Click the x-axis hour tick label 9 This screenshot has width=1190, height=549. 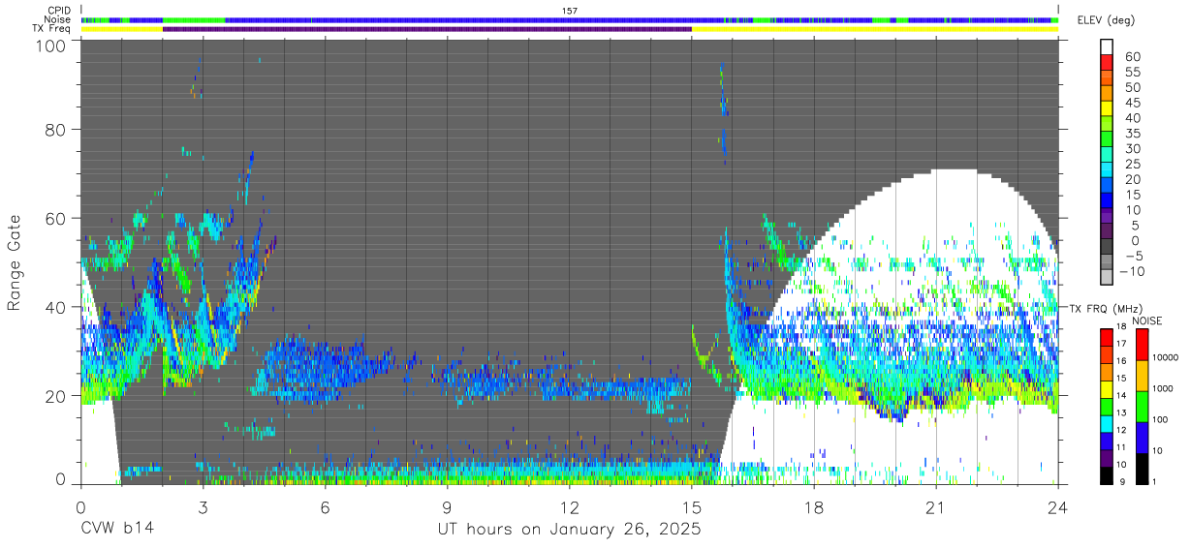click(447, 507)
